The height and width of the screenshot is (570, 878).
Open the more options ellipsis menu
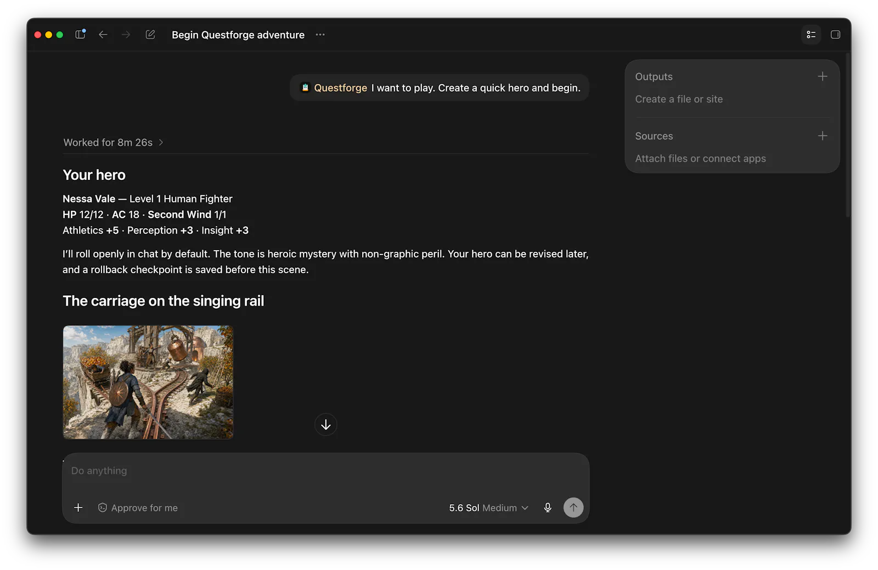tap(320, 35)
